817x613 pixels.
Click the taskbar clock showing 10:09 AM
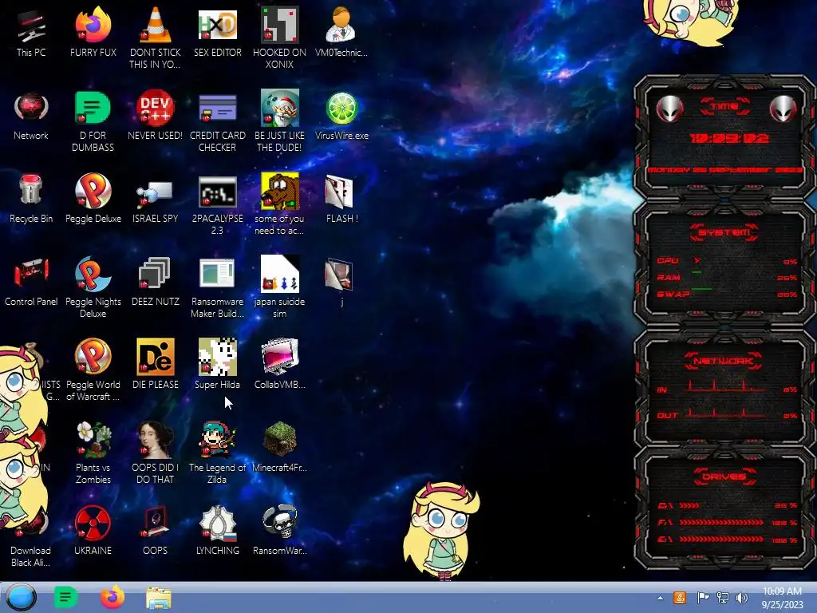point(782,598)
